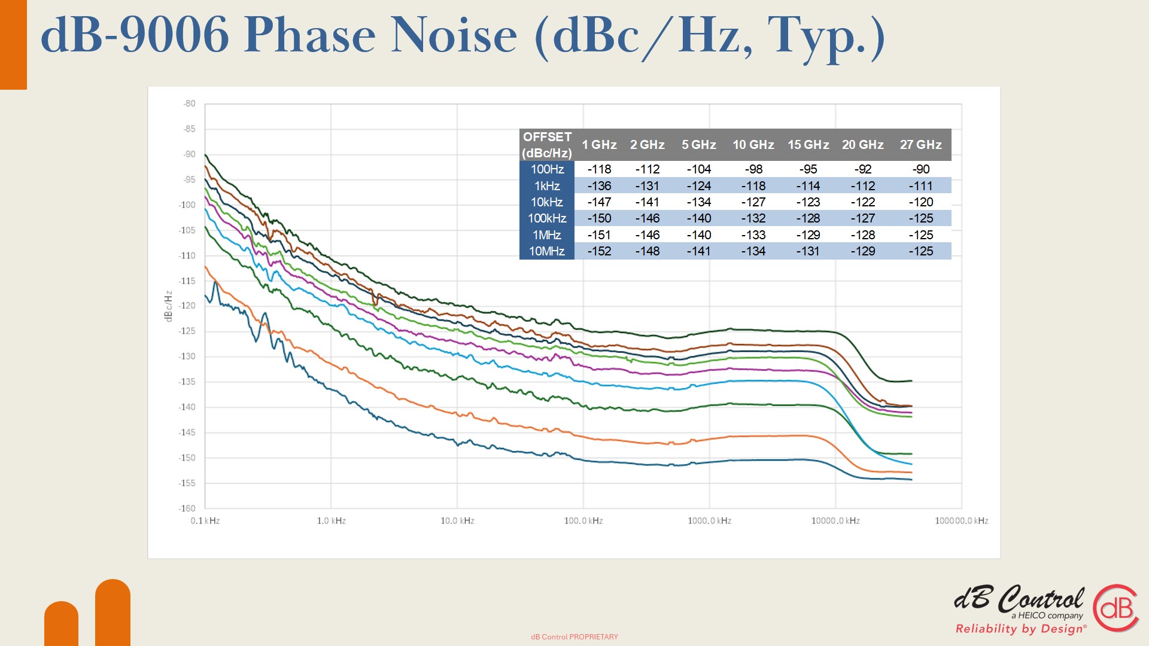
Task: Click the '-80' y-axis label
Action: tap(189, 103)
